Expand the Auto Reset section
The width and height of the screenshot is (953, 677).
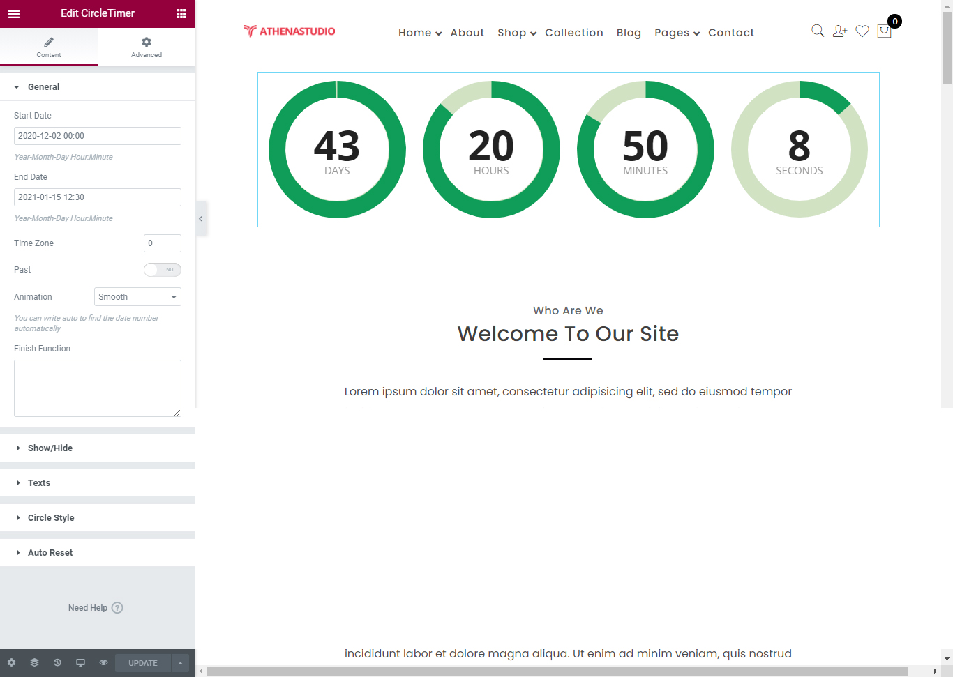50,552
